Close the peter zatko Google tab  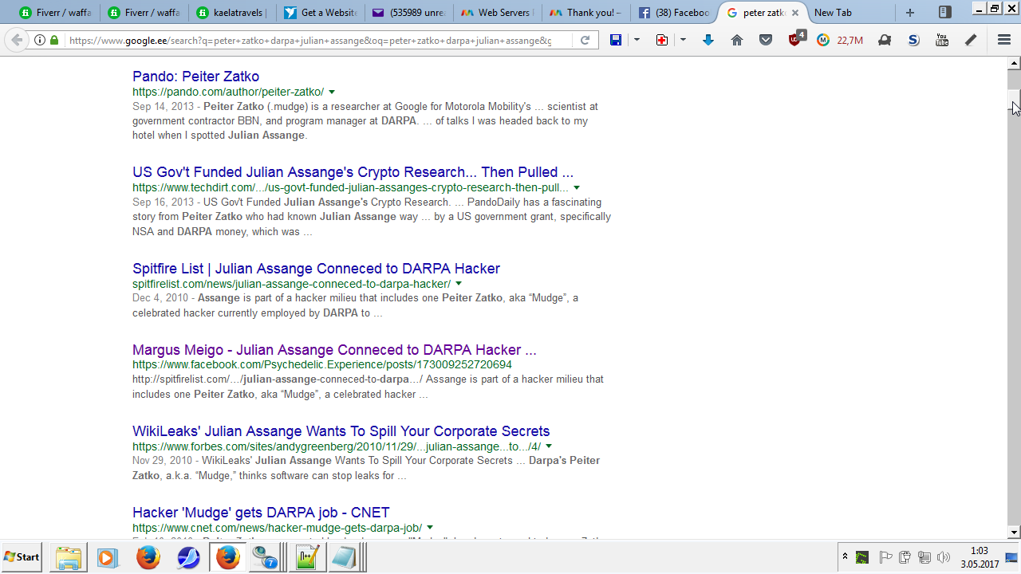pyautogui.click(x=795, y=13)
